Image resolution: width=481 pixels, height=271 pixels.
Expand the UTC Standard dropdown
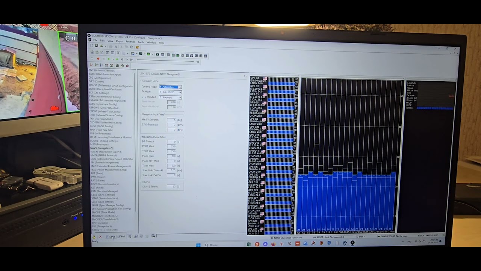(x=180, y=97)
